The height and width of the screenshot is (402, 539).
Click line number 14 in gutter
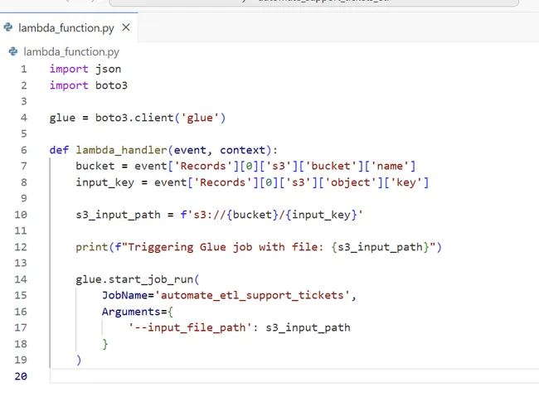(21, 279)
